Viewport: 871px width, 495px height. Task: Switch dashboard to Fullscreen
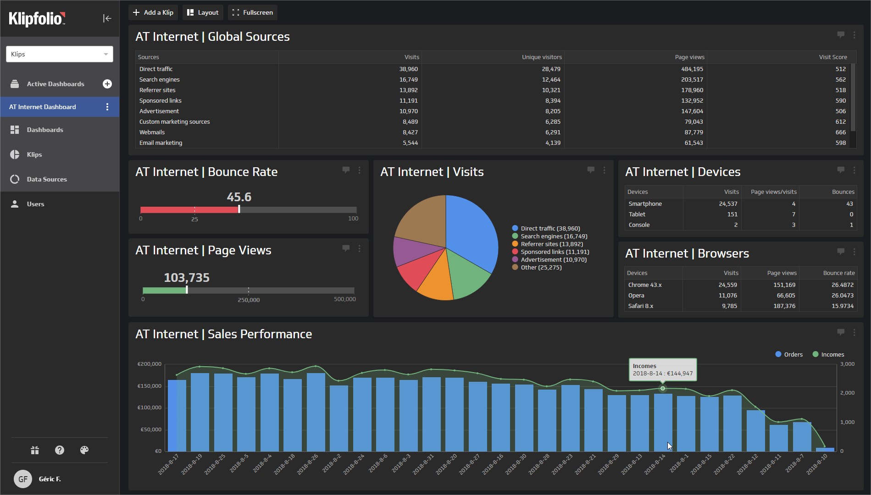pos(253,12)
